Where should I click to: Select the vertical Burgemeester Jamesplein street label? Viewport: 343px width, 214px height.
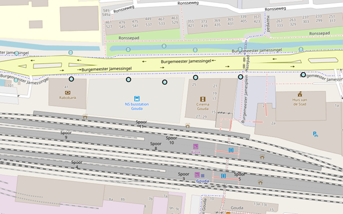(245, 99)
